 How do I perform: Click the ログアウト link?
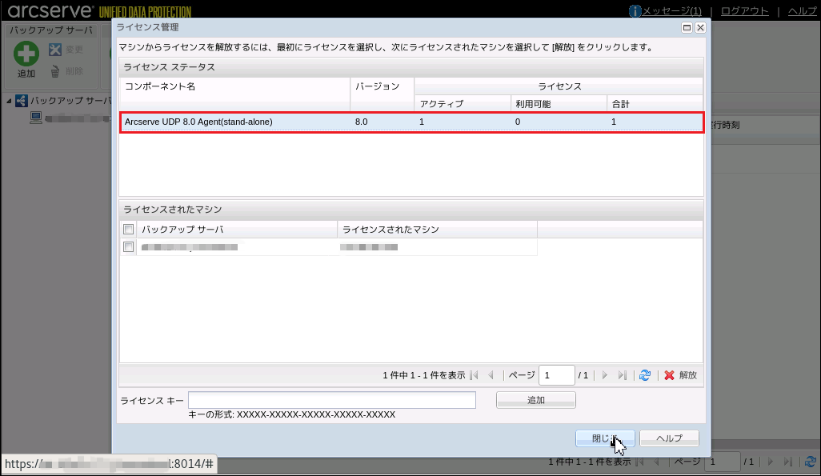pos(744,11)
